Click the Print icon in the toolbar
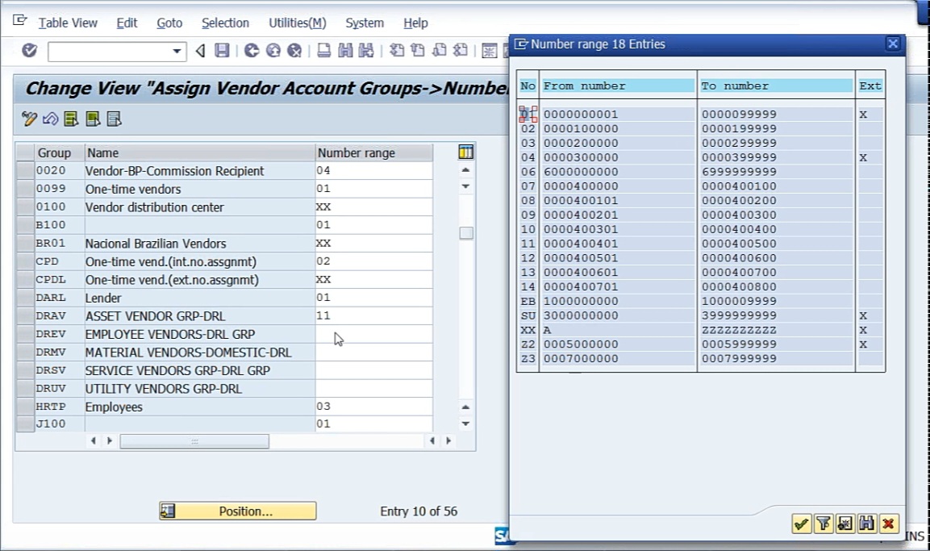This screenshot has height=551, width=930. pos(323,51)
